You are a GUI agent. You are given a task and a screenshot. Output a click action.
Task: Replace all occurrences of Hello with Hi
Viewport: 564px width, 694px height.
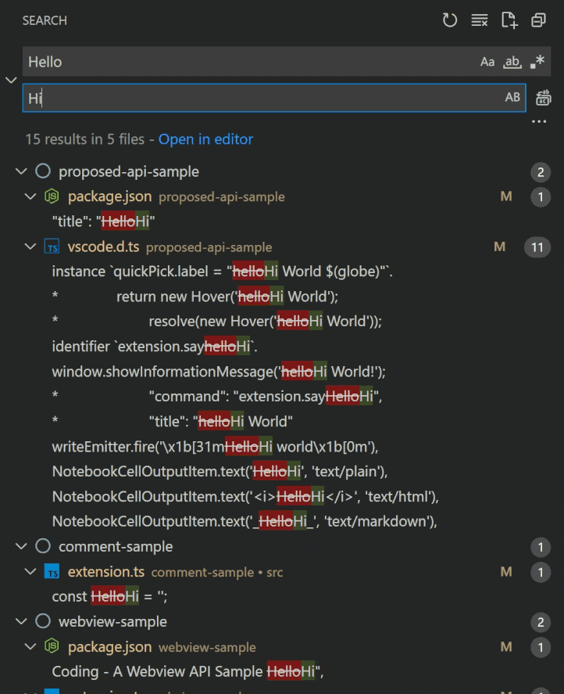pos(542,97)
